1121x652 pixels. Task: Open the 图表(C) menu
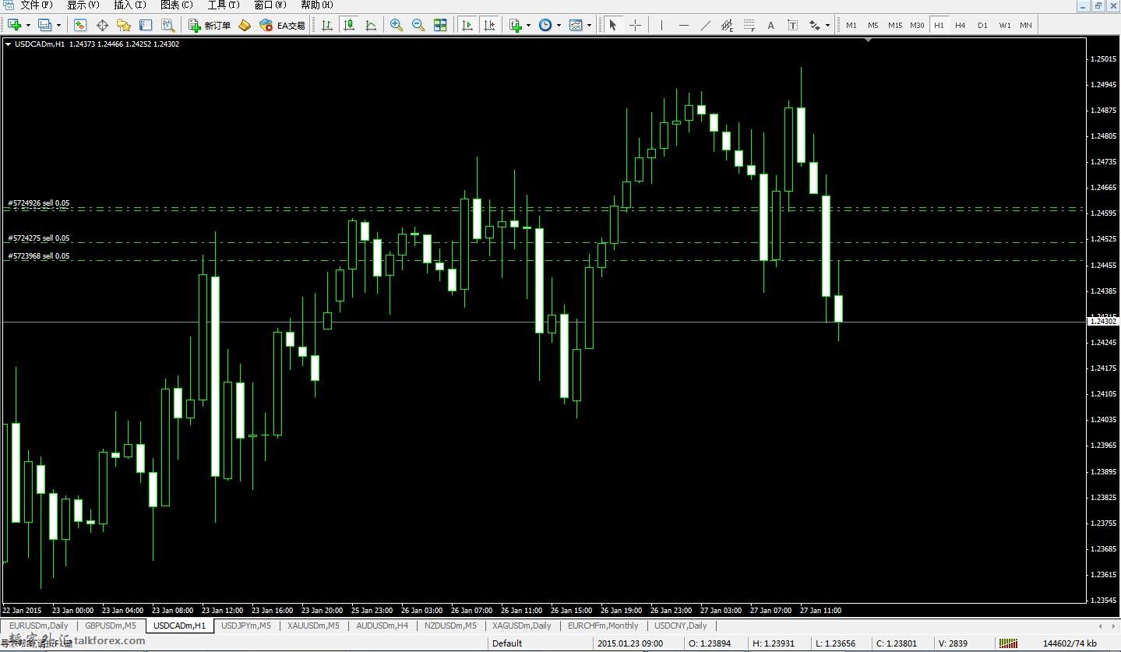(177, 5)
